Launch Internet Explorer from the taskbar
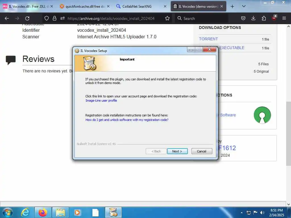The height and width of the screenshot is (218, 291). click(25, 212)
